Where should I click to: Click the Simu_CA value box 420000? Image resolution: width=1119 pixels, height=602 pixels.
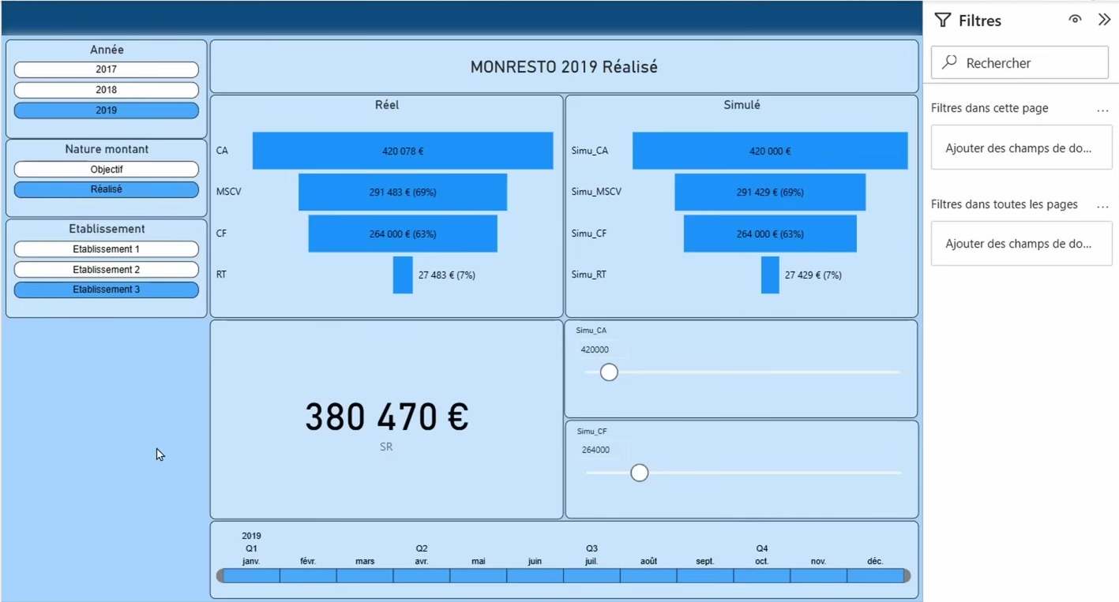point(595,350)
